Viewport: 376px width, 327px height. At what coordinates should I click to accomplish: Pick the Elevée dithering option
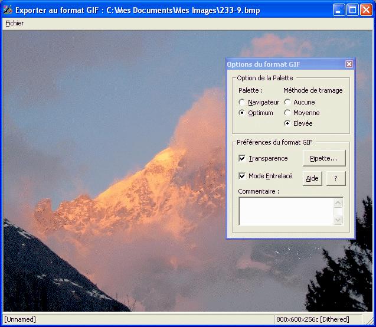(x=287, y=123)
